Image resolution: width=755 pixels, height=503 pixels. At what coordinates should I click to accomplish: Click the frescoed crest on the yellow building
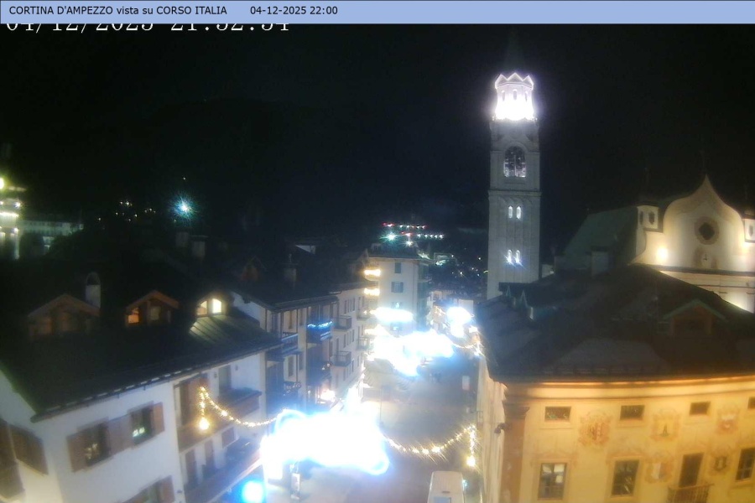(x=596, y=428)
